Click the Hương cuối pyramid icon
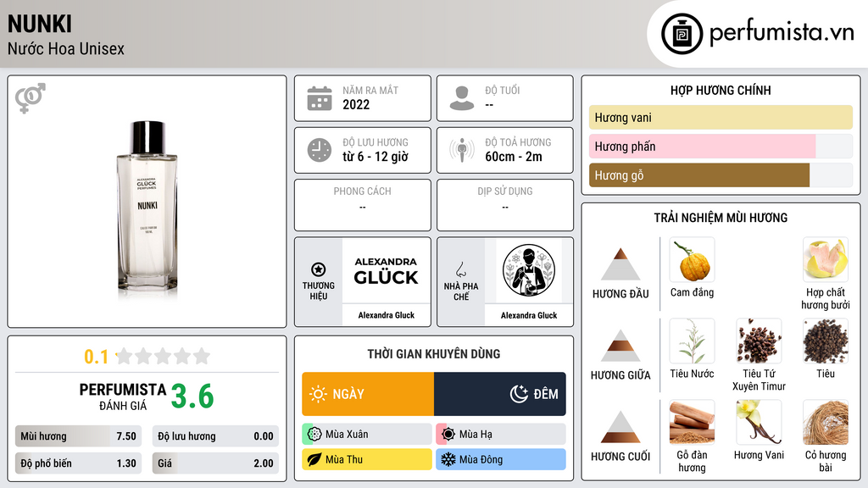 coord(620,427)
